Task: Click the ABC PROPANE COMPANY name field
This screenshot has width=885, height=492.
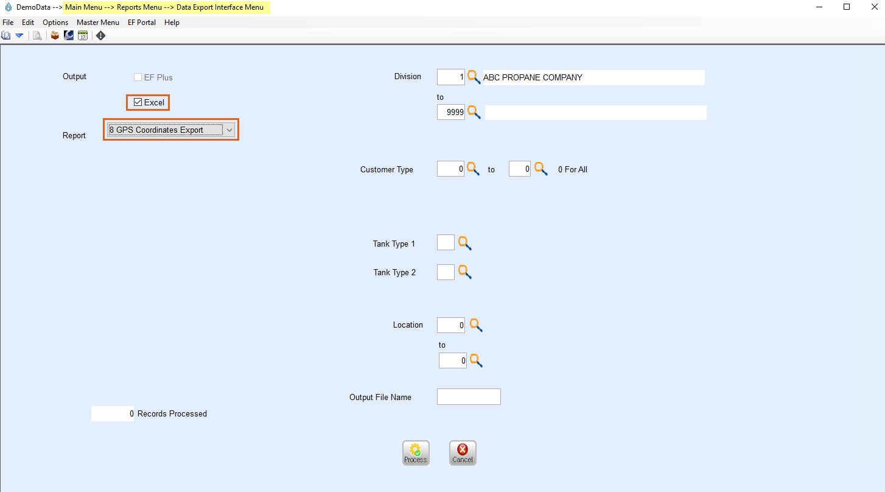Action: (x=593, y=77)
